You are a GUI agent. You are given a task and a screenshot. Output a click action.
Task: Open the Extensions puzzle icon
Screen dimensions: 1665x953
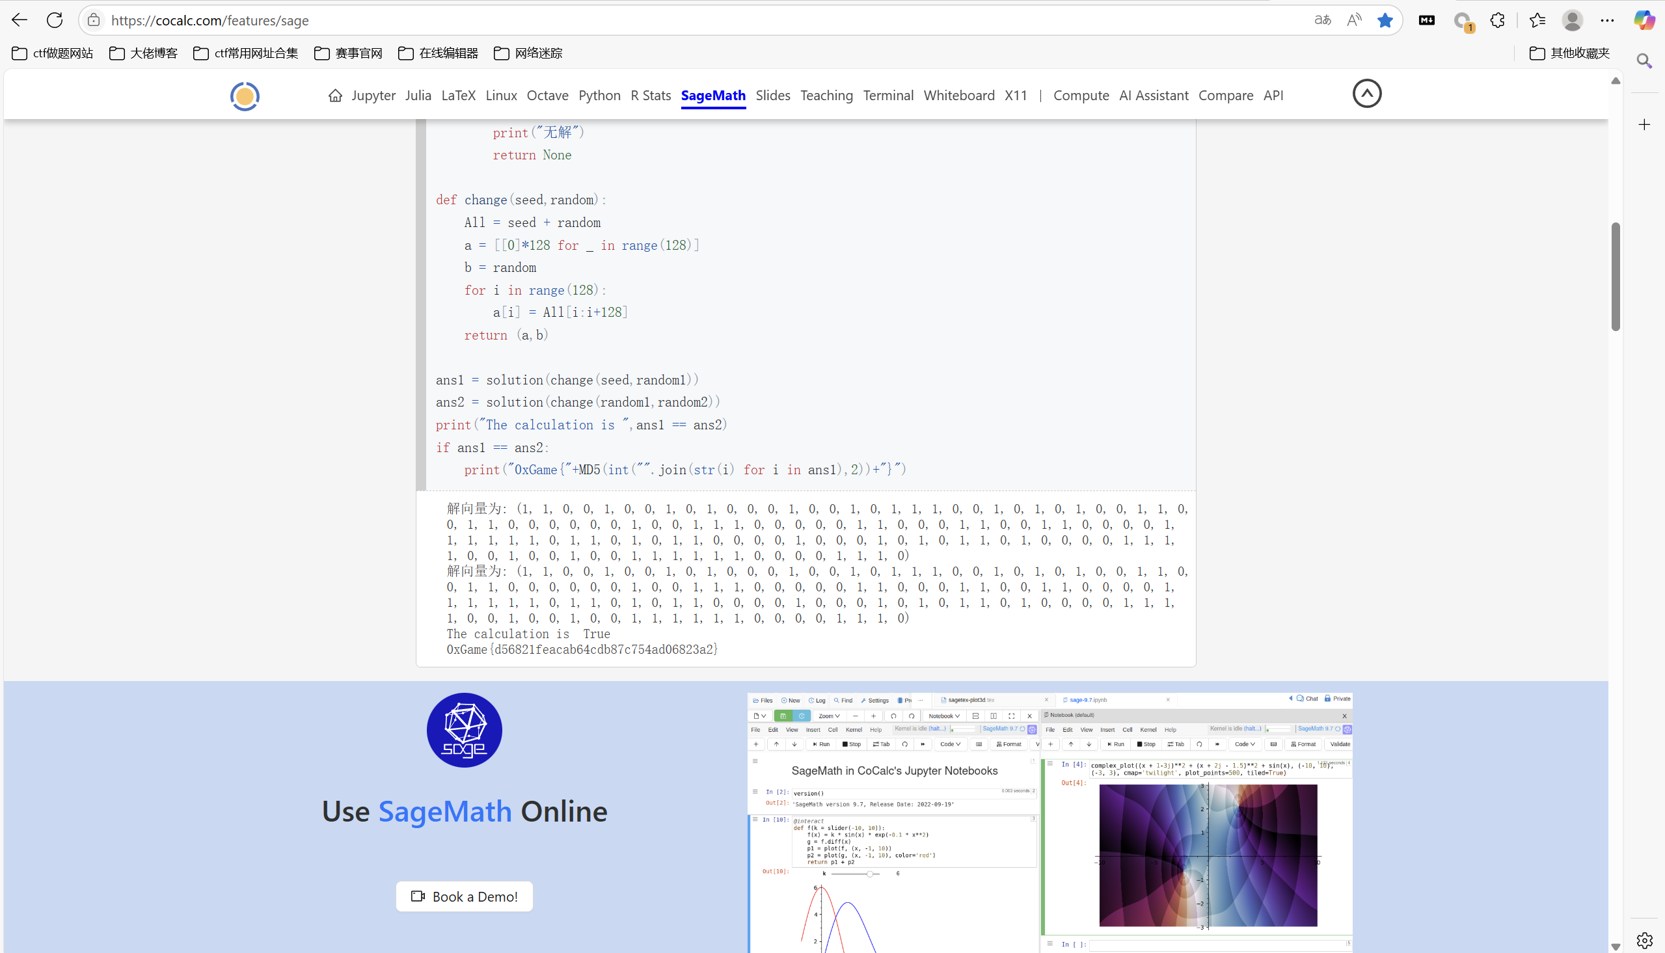pyautogui.click(x=1497, y=20)
